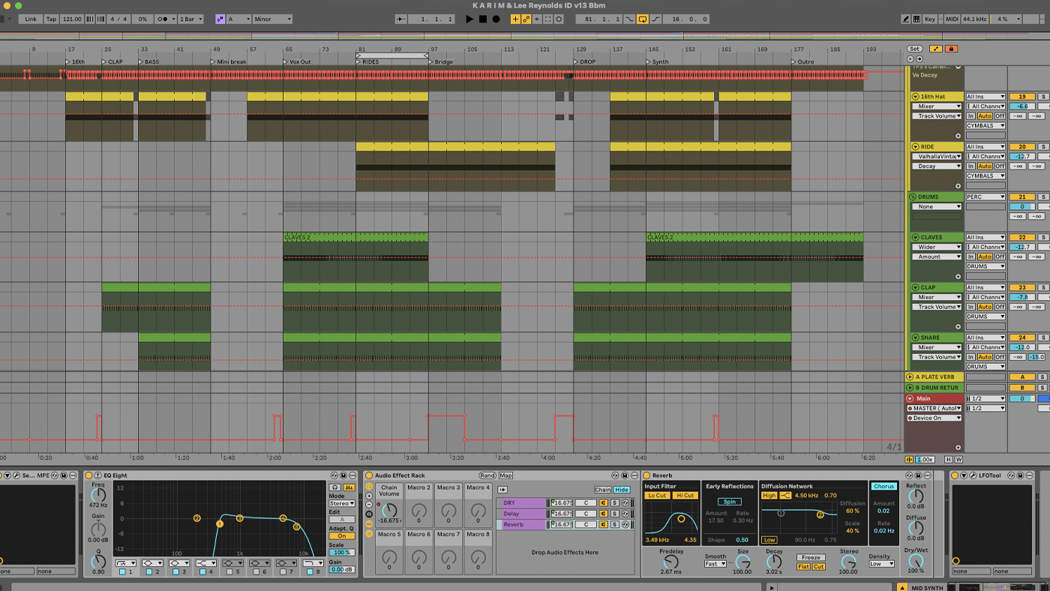Image resolution: width=1050 pixels, height=591 pixels.
Task: Click the Set locator button
Action: click(914, 48)
